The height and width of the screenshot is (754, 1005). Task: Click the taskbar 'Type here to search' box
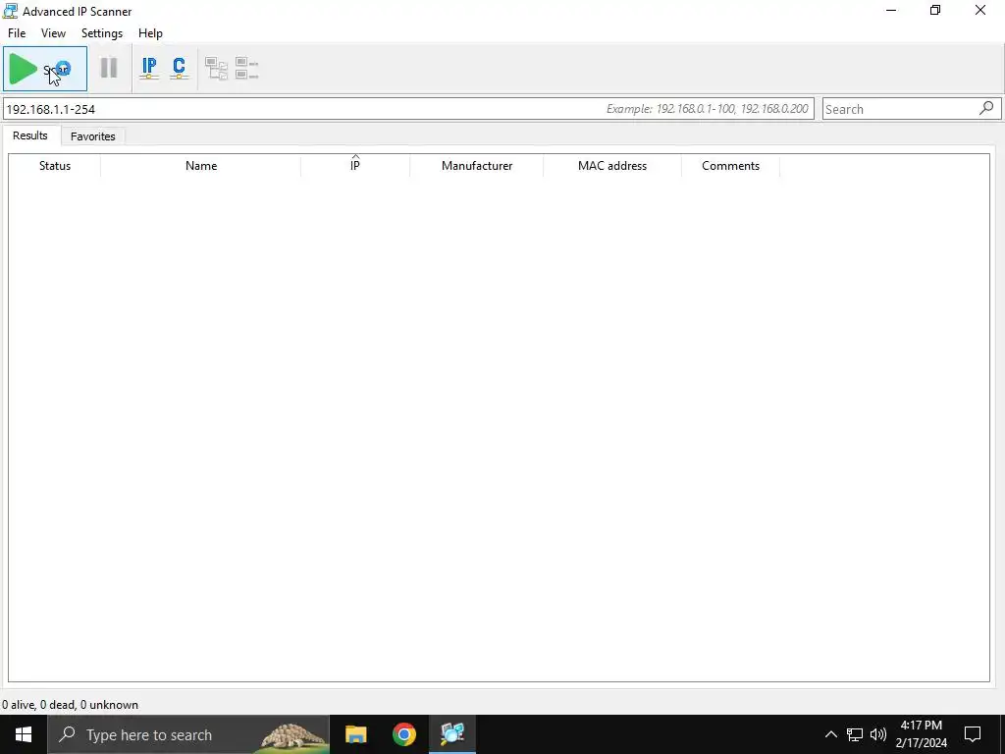(188, 734)
